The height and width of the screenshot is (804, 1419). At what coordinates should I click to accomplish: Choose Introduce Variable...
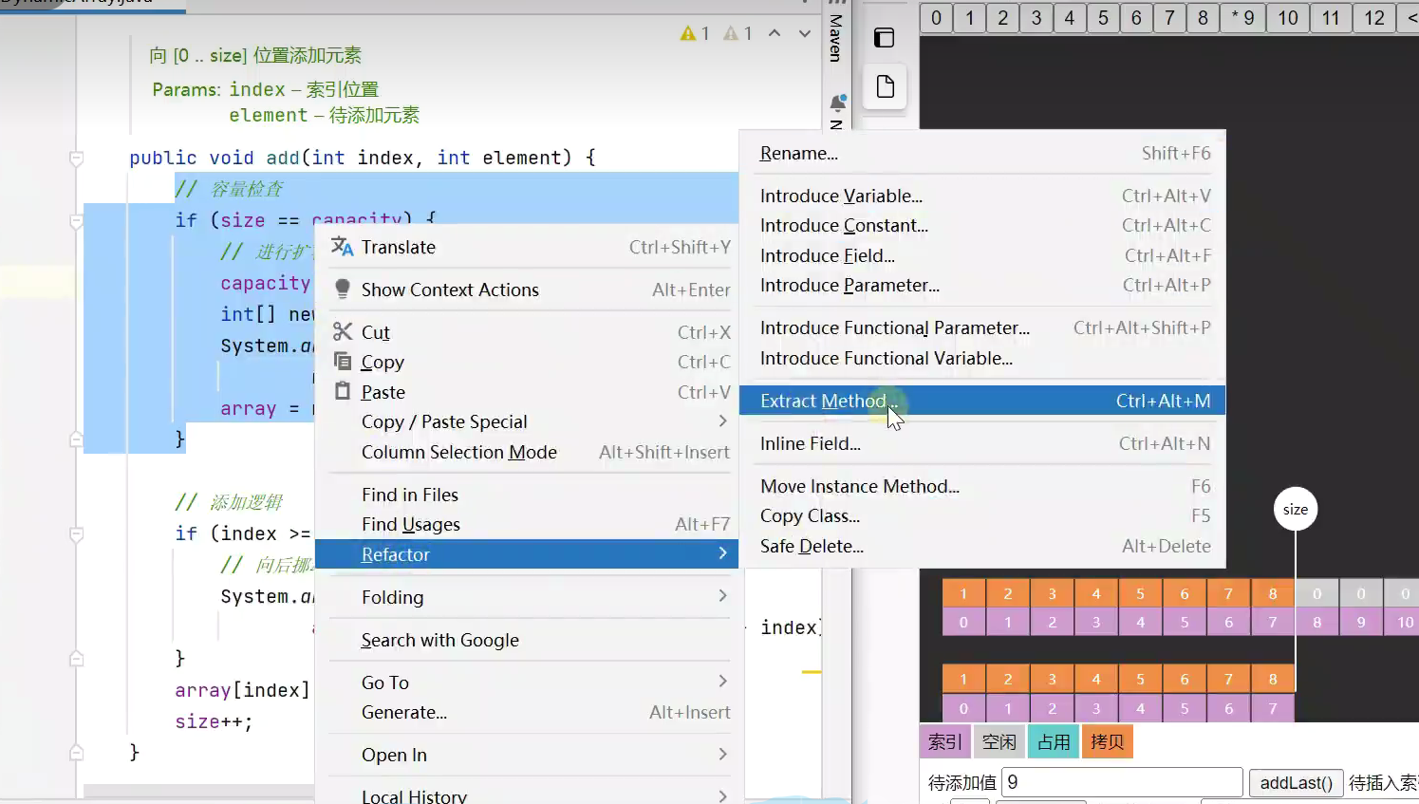[x=982, y=196]
